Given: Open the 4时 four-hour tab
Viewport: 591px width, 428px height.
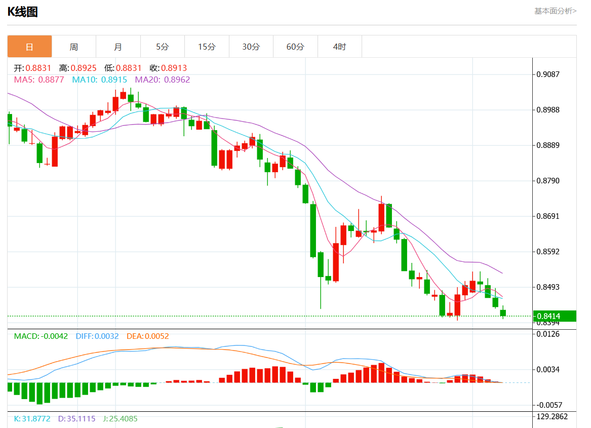Looking at the screenshot, I should (x=340, y=47).
